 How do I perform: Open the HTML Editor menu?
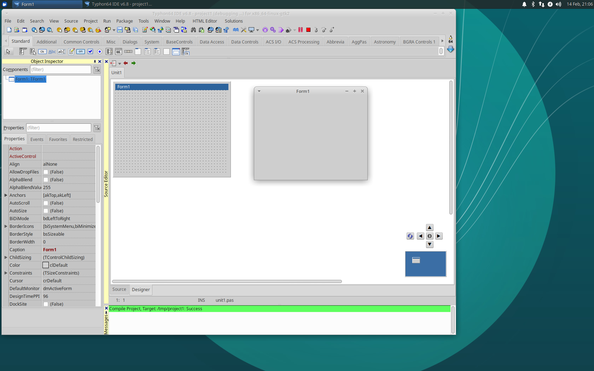point(205,21)
